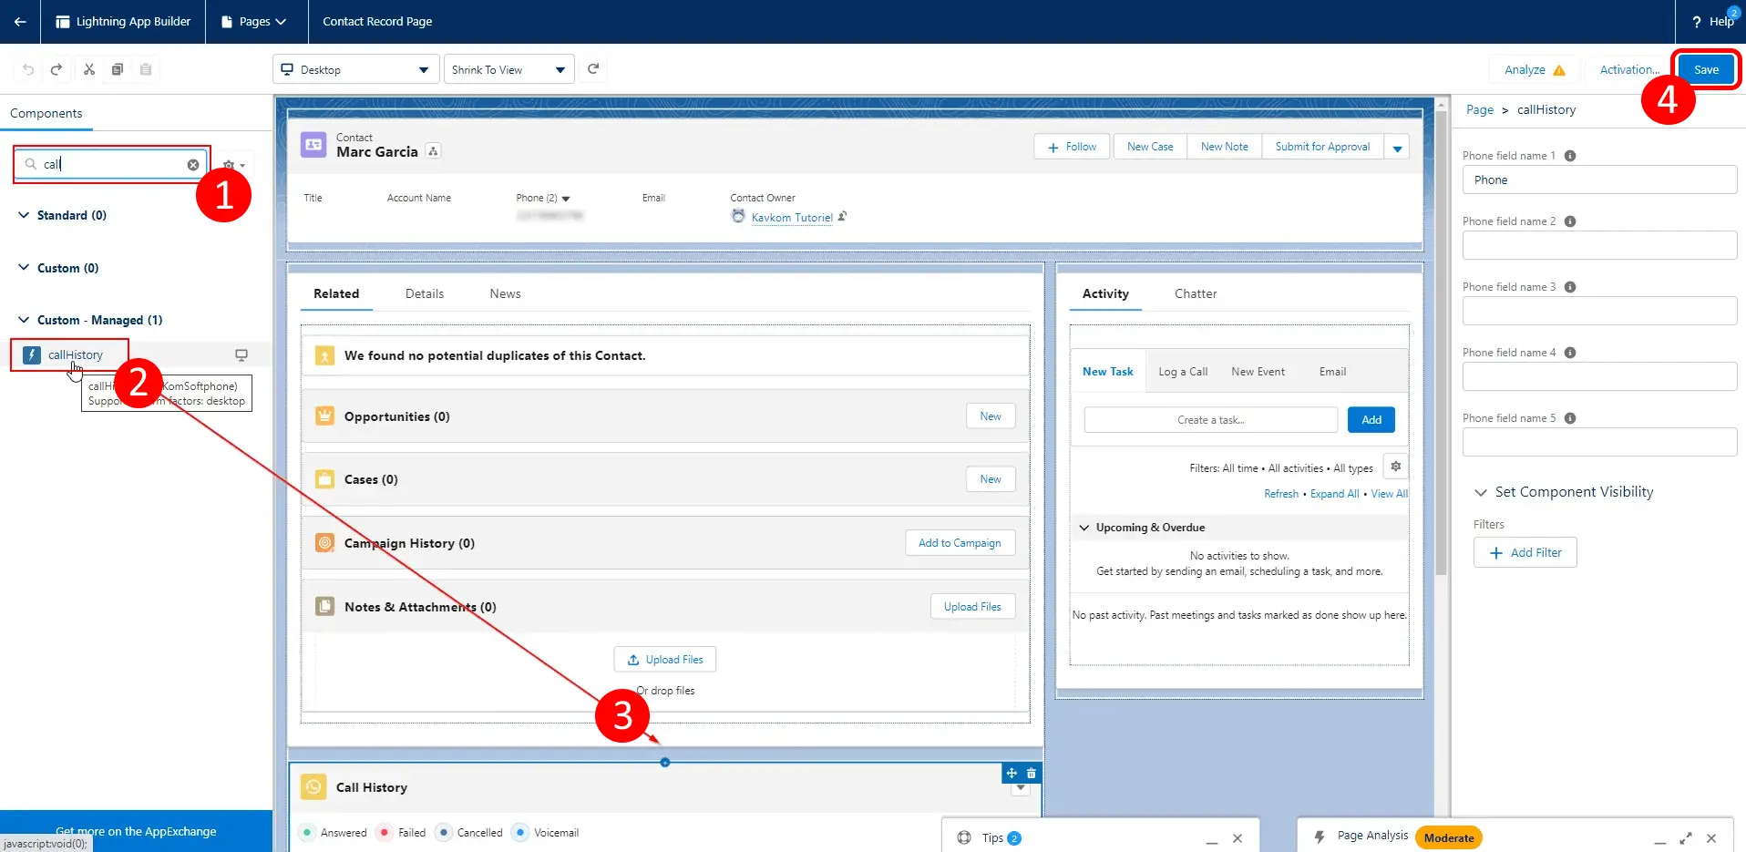Click the undo icon
1746x852 pixels.
[28, 69]
